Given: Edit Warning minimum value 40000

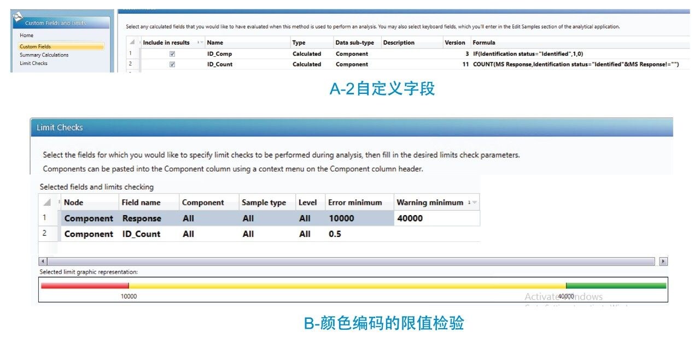Looking at the screenshot, I should pyautogui.click(x=437, y=218).
